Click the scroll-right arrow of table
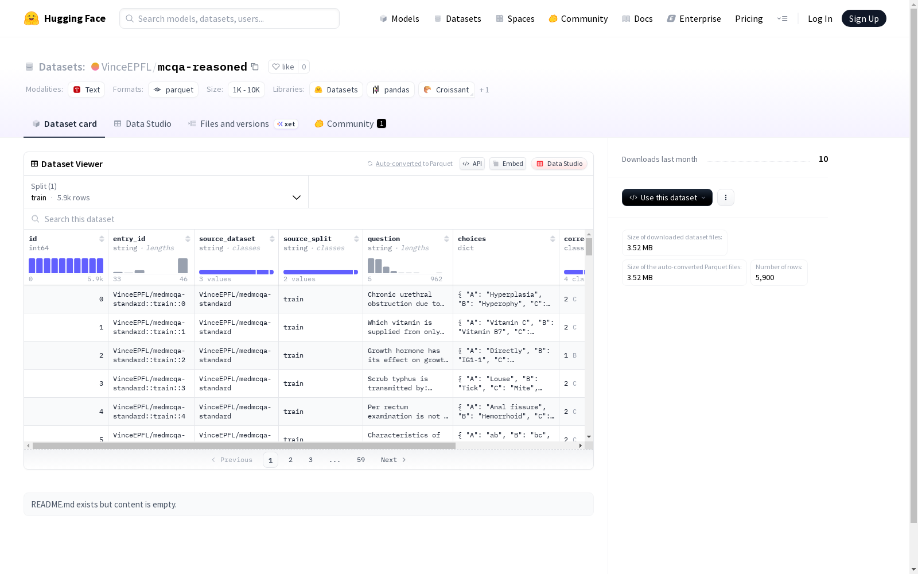This screenshot has width=918, height=574. click(581, 445)
